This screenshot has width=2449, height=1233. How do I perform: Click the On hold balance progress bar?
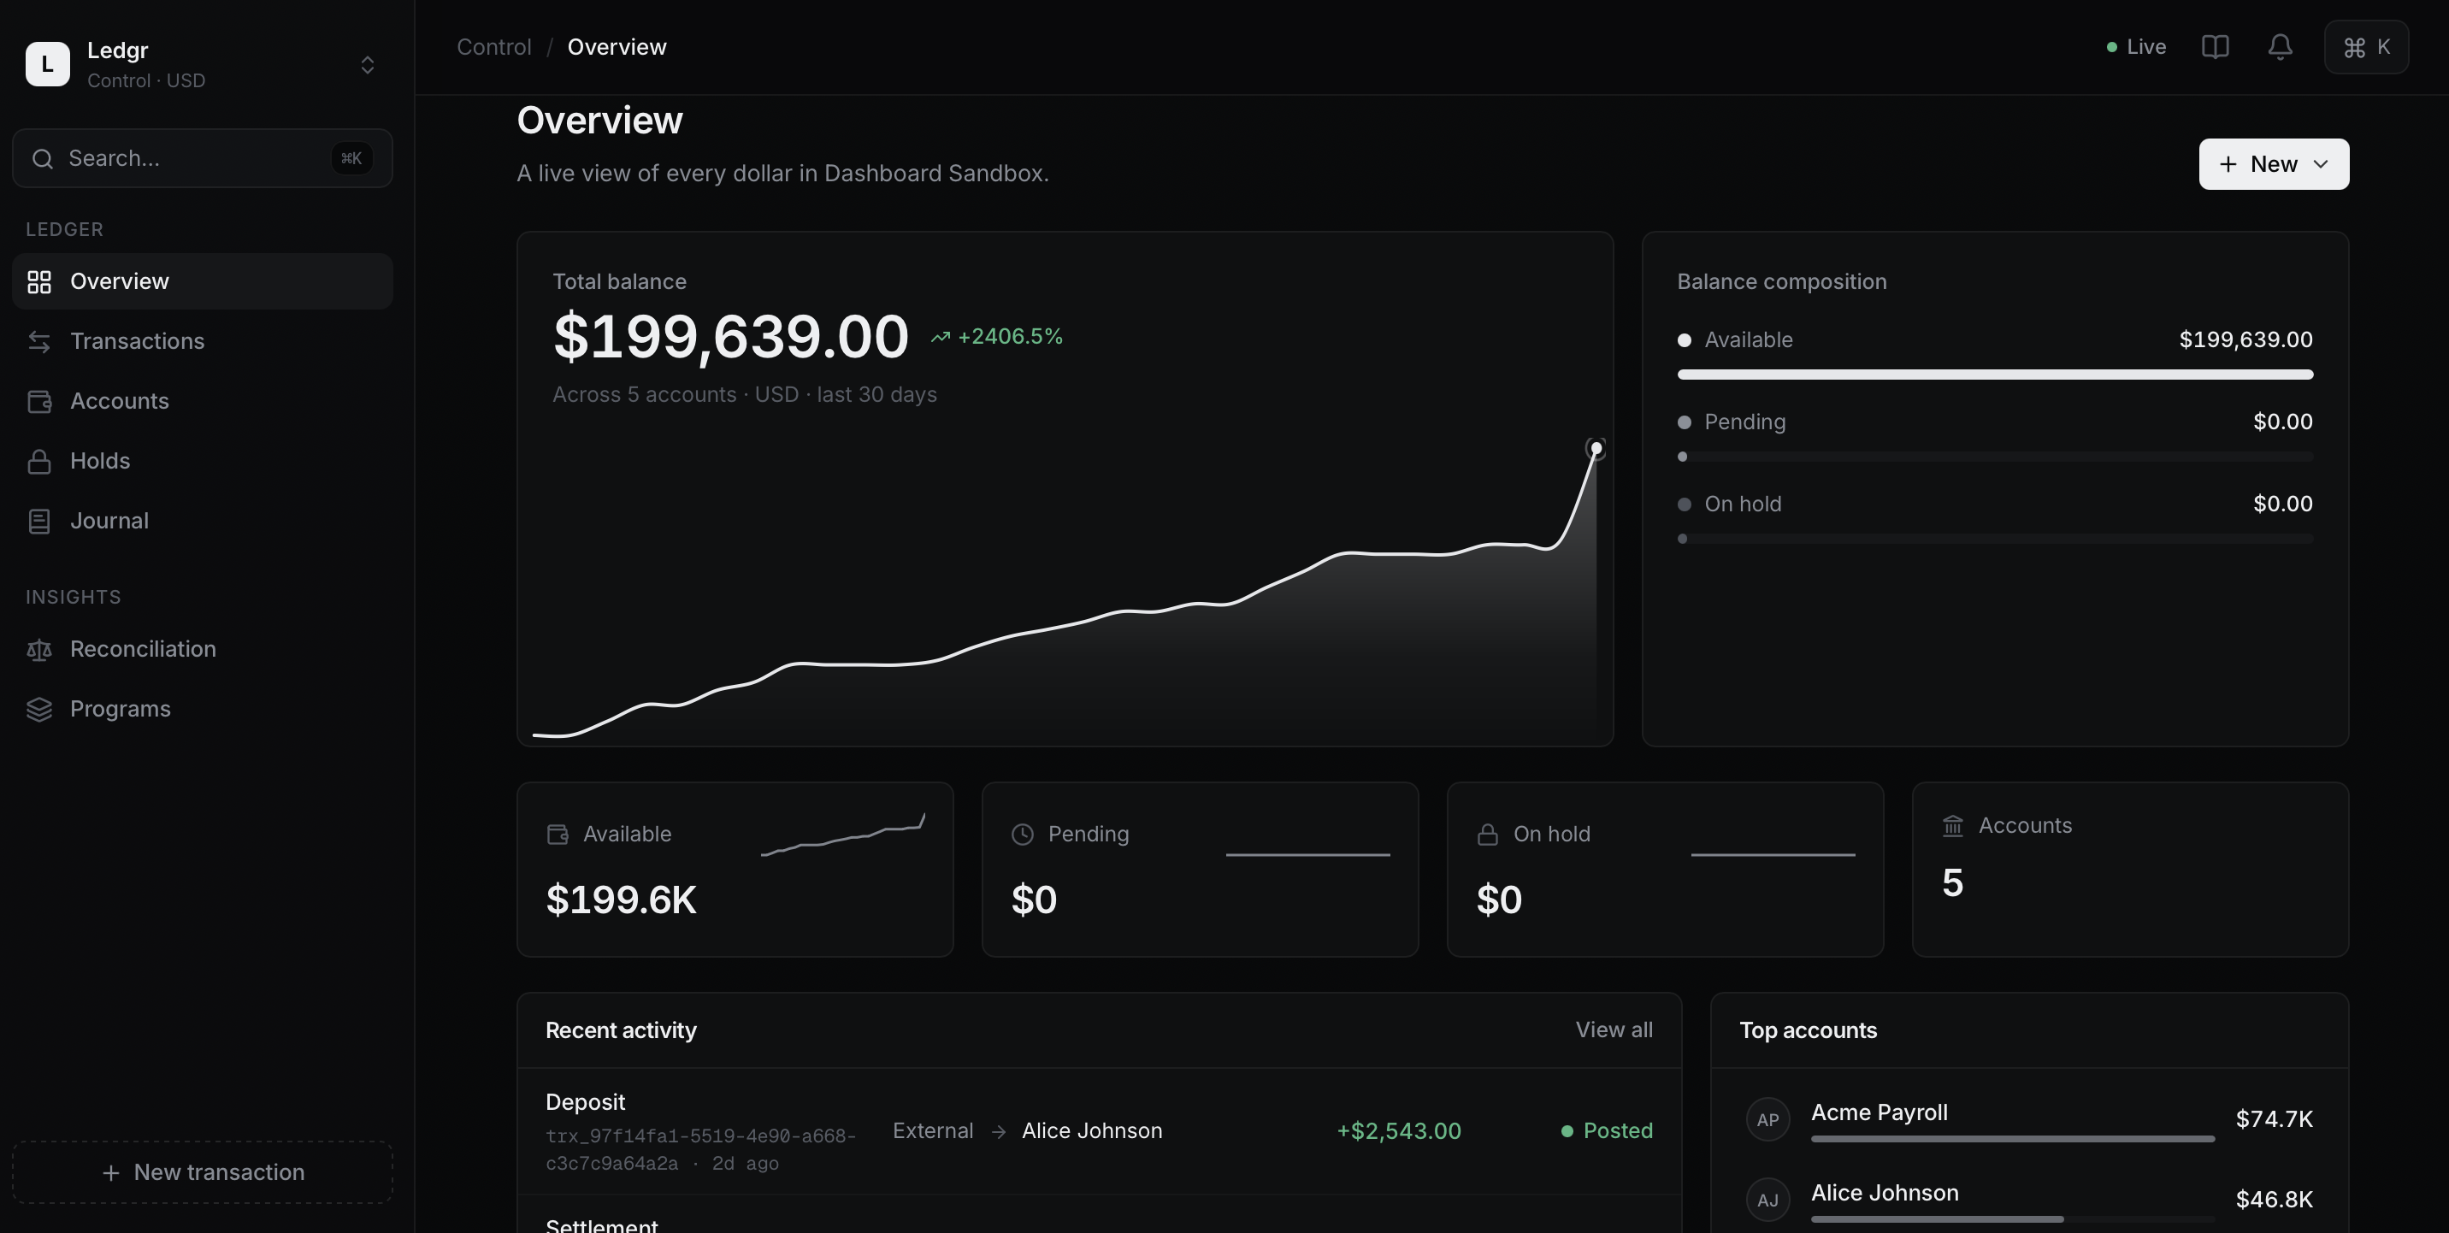coord(1995,539)
